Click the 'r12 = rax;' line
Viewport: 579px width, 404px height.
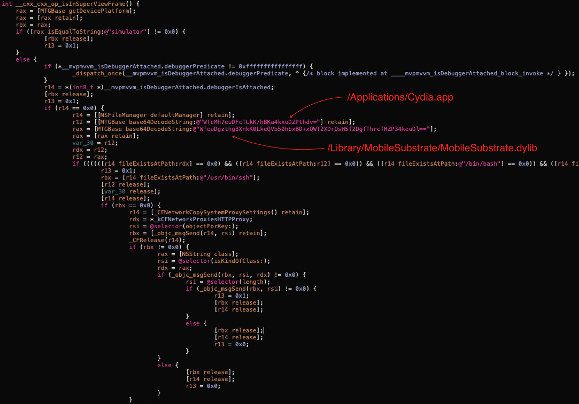90,157
